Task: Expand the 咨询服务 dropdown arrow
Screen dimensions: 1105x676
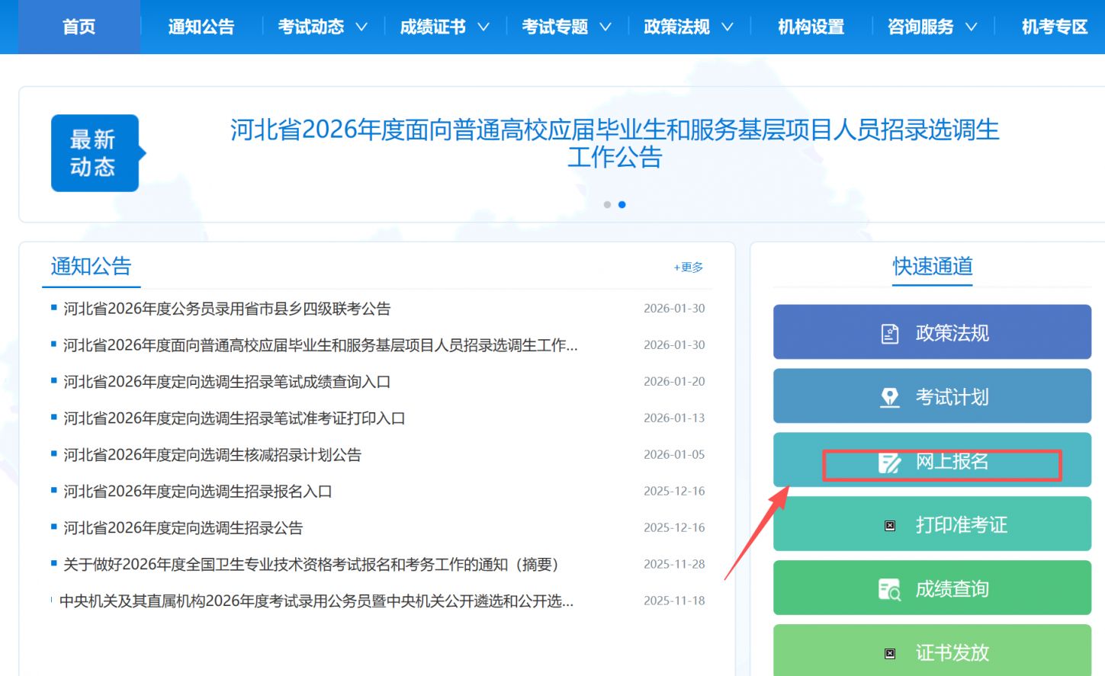Action: (x=972, y=27)
